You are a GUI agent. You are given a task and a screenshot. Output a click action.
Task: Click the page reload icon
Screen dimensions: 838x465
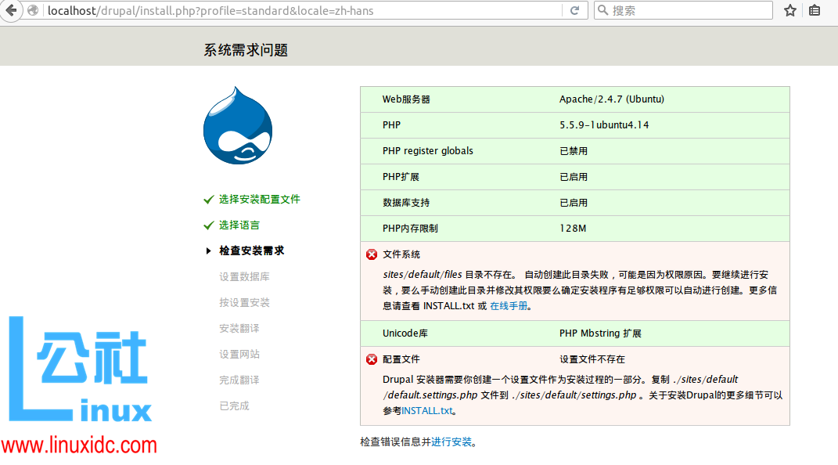pos(574,10)
